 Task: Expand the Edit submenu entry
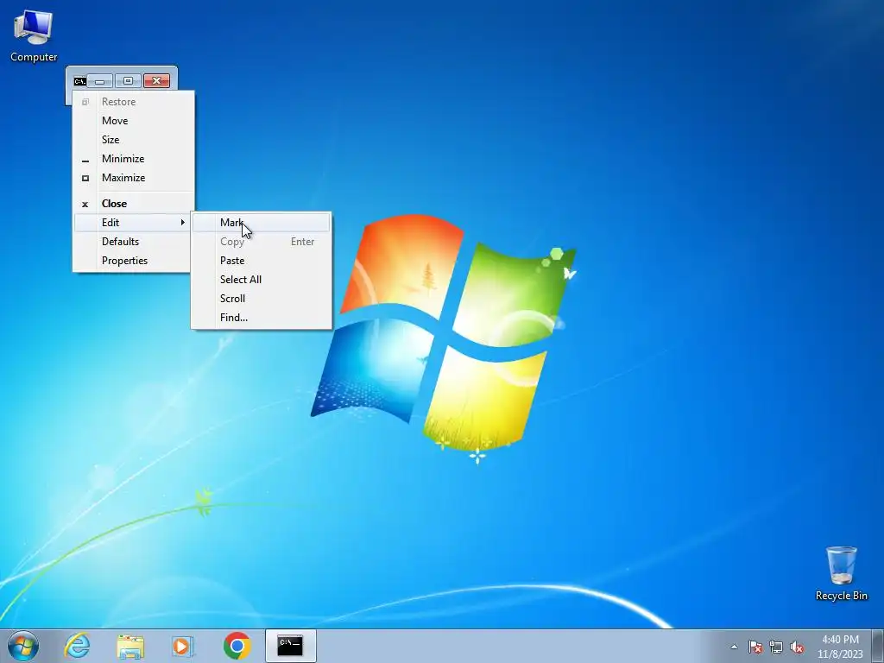pyautogui.click(x=134, y=223)
